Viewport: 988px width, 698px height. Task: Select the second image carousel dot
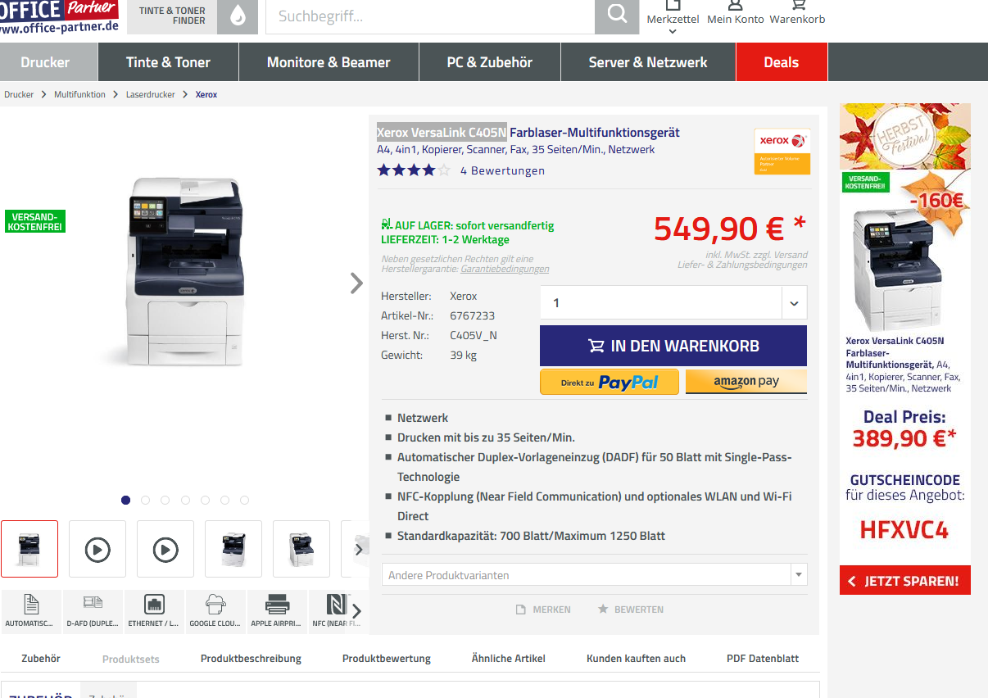coord(146,500)
